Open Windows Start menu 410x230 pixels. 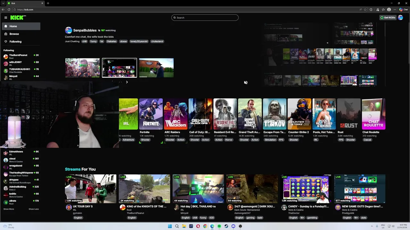[170, 226]
